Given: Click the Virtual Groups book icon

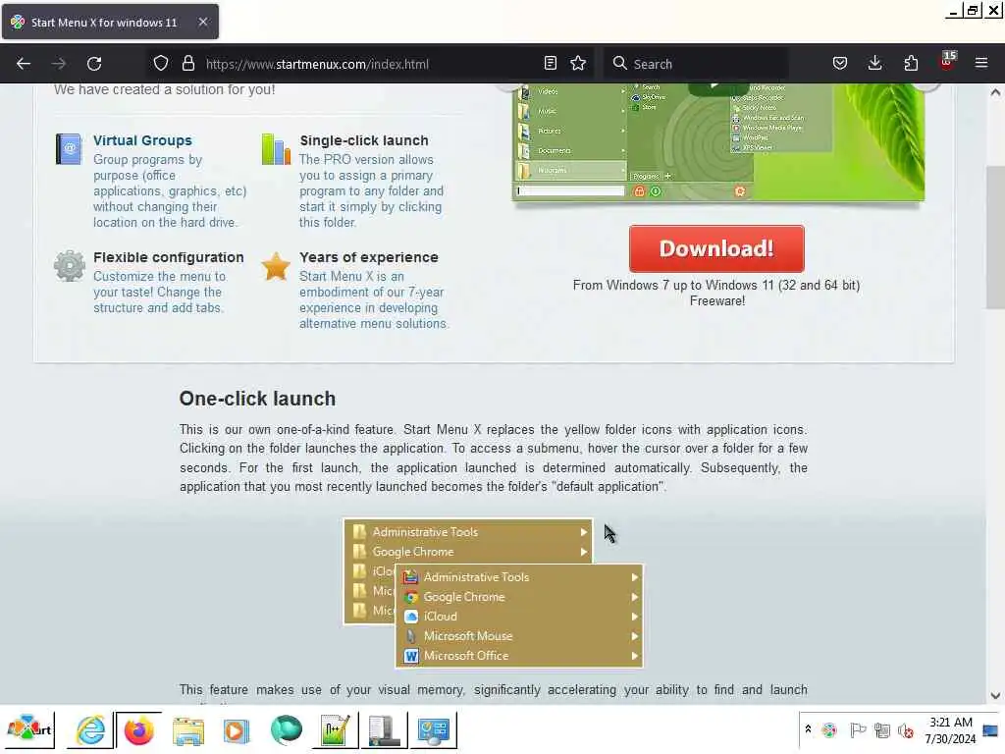Looking at the screenshot, I should (x=69, y=149).
